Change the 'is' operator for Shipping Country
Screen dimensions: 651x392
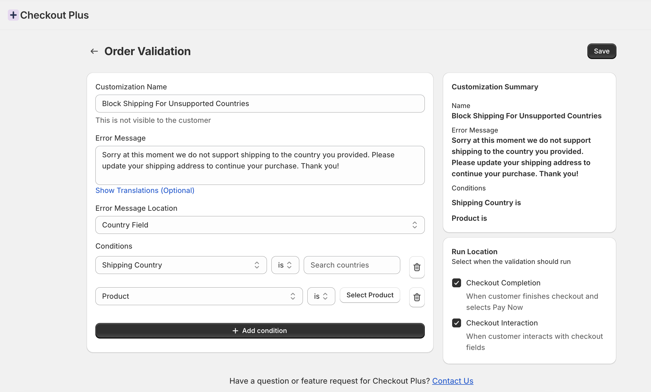pyautogui.click(x=285, y=265)
